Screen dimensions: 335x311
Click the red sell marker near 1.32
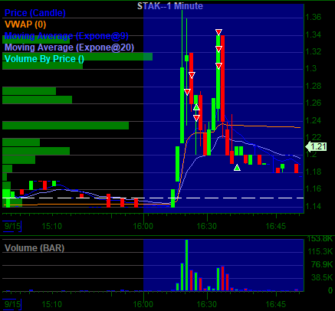(218, 49)
